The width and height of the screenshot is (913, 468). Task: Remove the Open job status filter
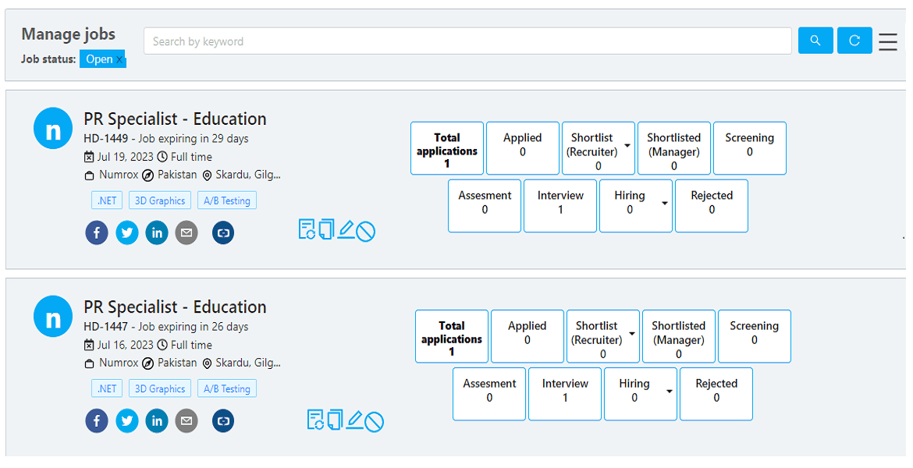(119, 60)
